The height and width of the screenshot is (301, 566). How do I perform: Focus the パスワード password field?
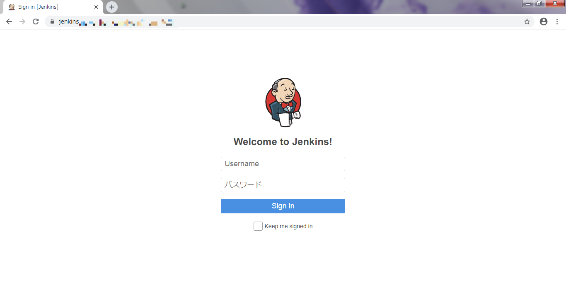click(283, 185)
